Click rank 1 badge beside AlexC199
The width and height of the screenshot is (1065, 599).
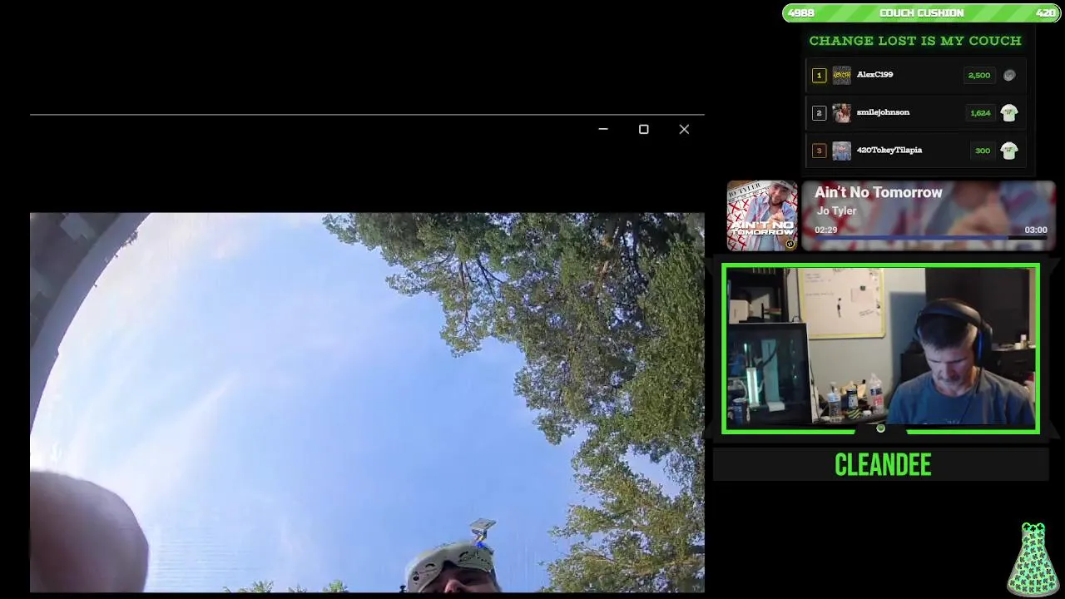pyautogui.click(x=819, y=75)
